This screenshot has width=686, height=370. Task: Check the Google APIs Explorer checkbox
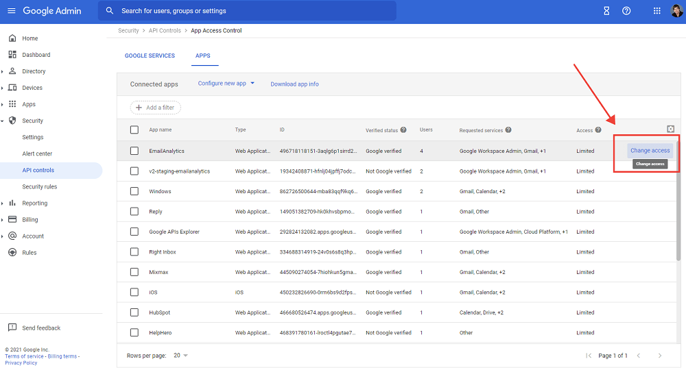134,232
